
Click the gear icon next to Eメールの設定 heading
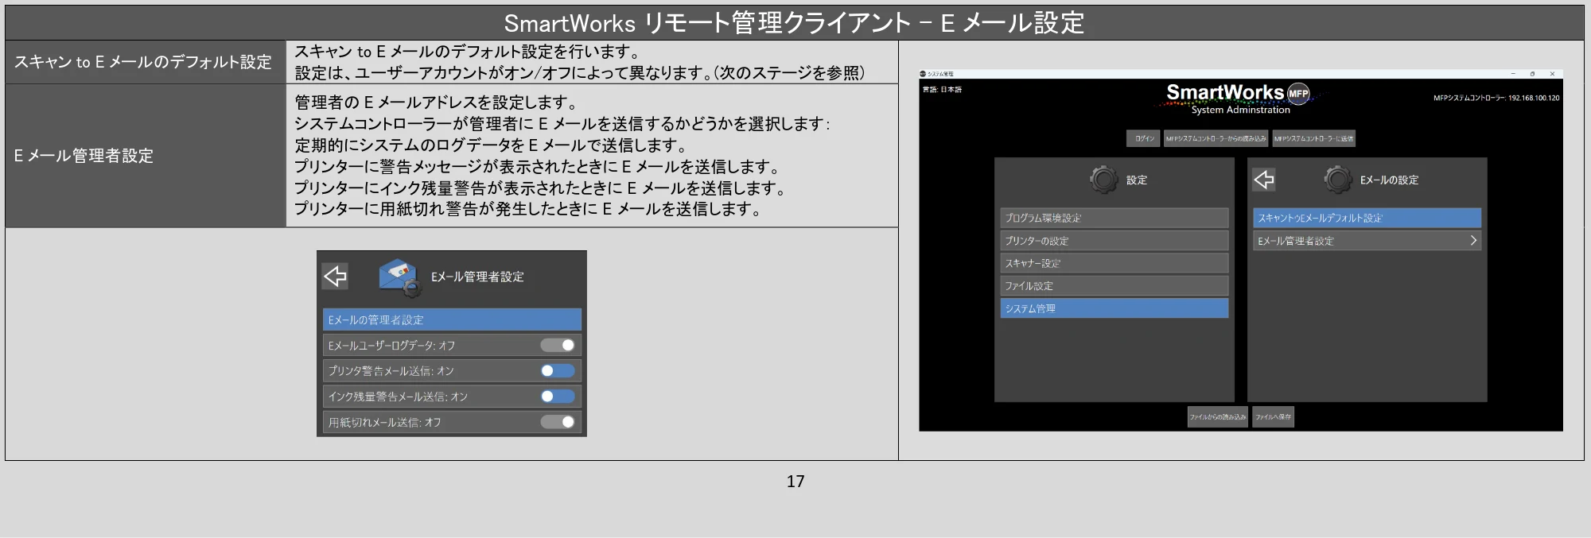[1338, 180]
